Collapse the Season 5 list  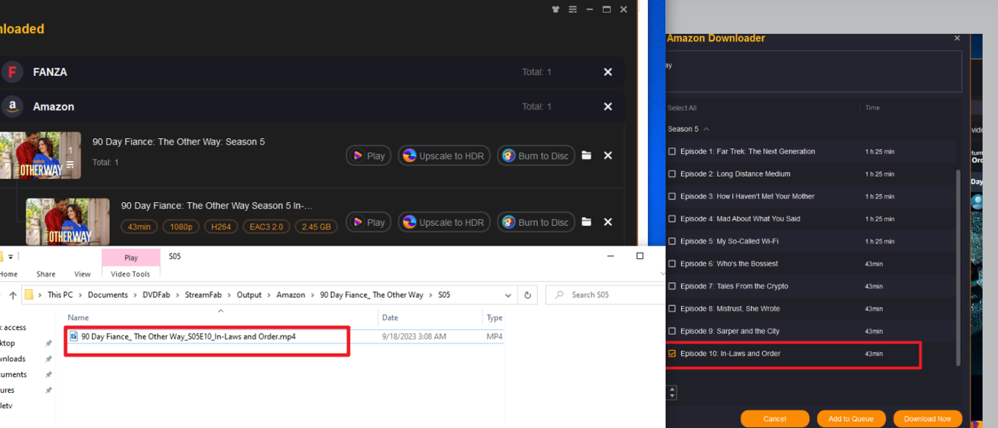pyautogui.click(x=707, y=129)
